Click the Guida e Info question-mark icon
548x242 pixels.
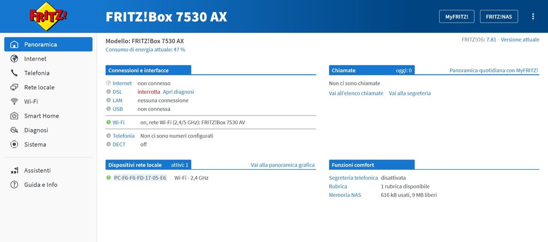coord(14,185)
